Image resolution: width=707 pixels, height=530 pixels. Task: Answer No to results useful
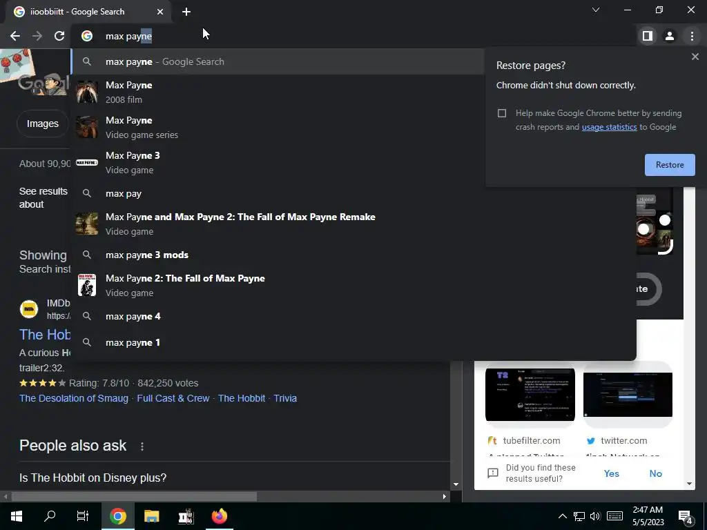tap(656, 473)
